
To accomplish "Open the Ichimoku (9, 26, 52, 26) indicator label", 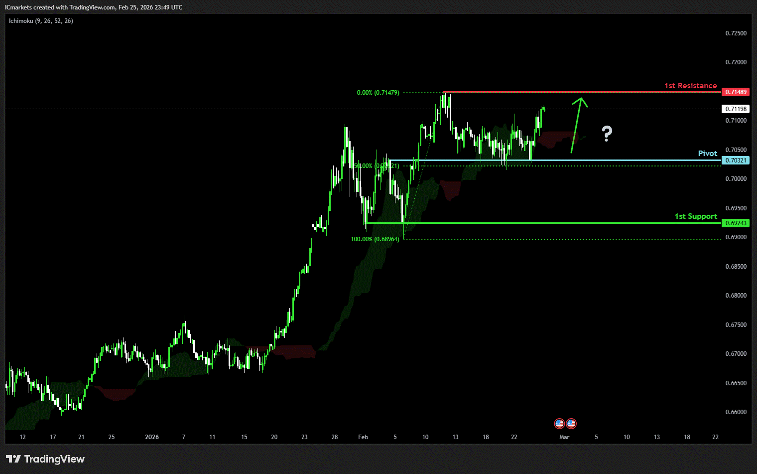I will pos(41,21).
